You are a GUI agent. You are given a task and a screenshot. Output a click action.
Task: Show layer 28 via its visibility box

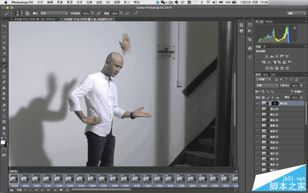pos(258,109)
